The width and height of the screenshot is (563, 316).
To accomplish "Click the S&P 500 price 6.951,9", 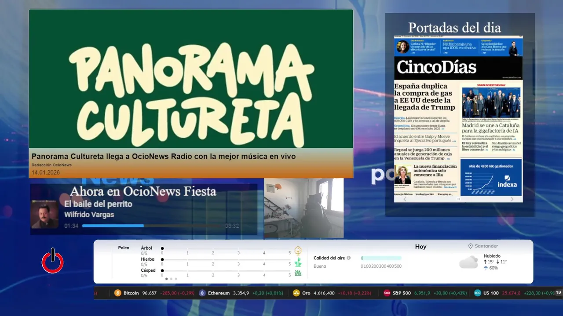I will tap(422, 293).
